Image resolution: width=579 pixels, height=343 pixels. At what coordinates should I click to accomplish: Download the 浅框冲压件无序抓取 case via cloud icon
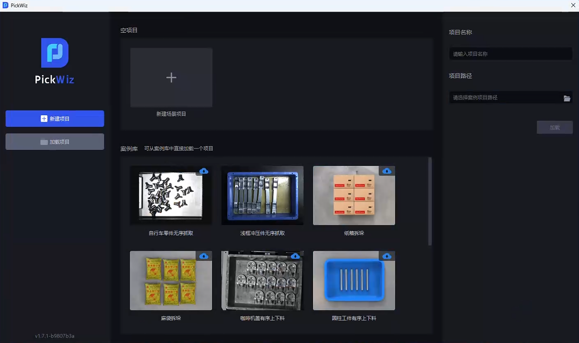295,171
